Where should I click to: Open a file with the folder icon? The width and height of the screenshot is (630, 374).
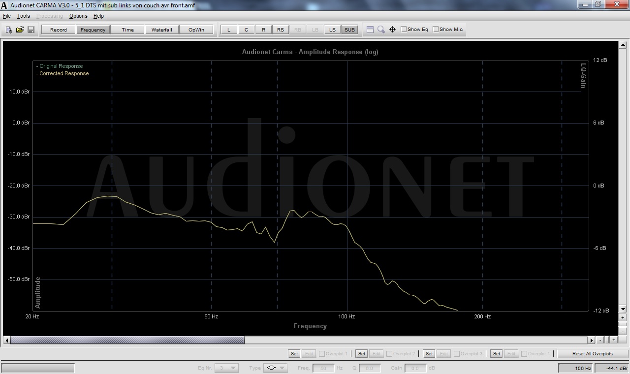(x=20, y=30)
